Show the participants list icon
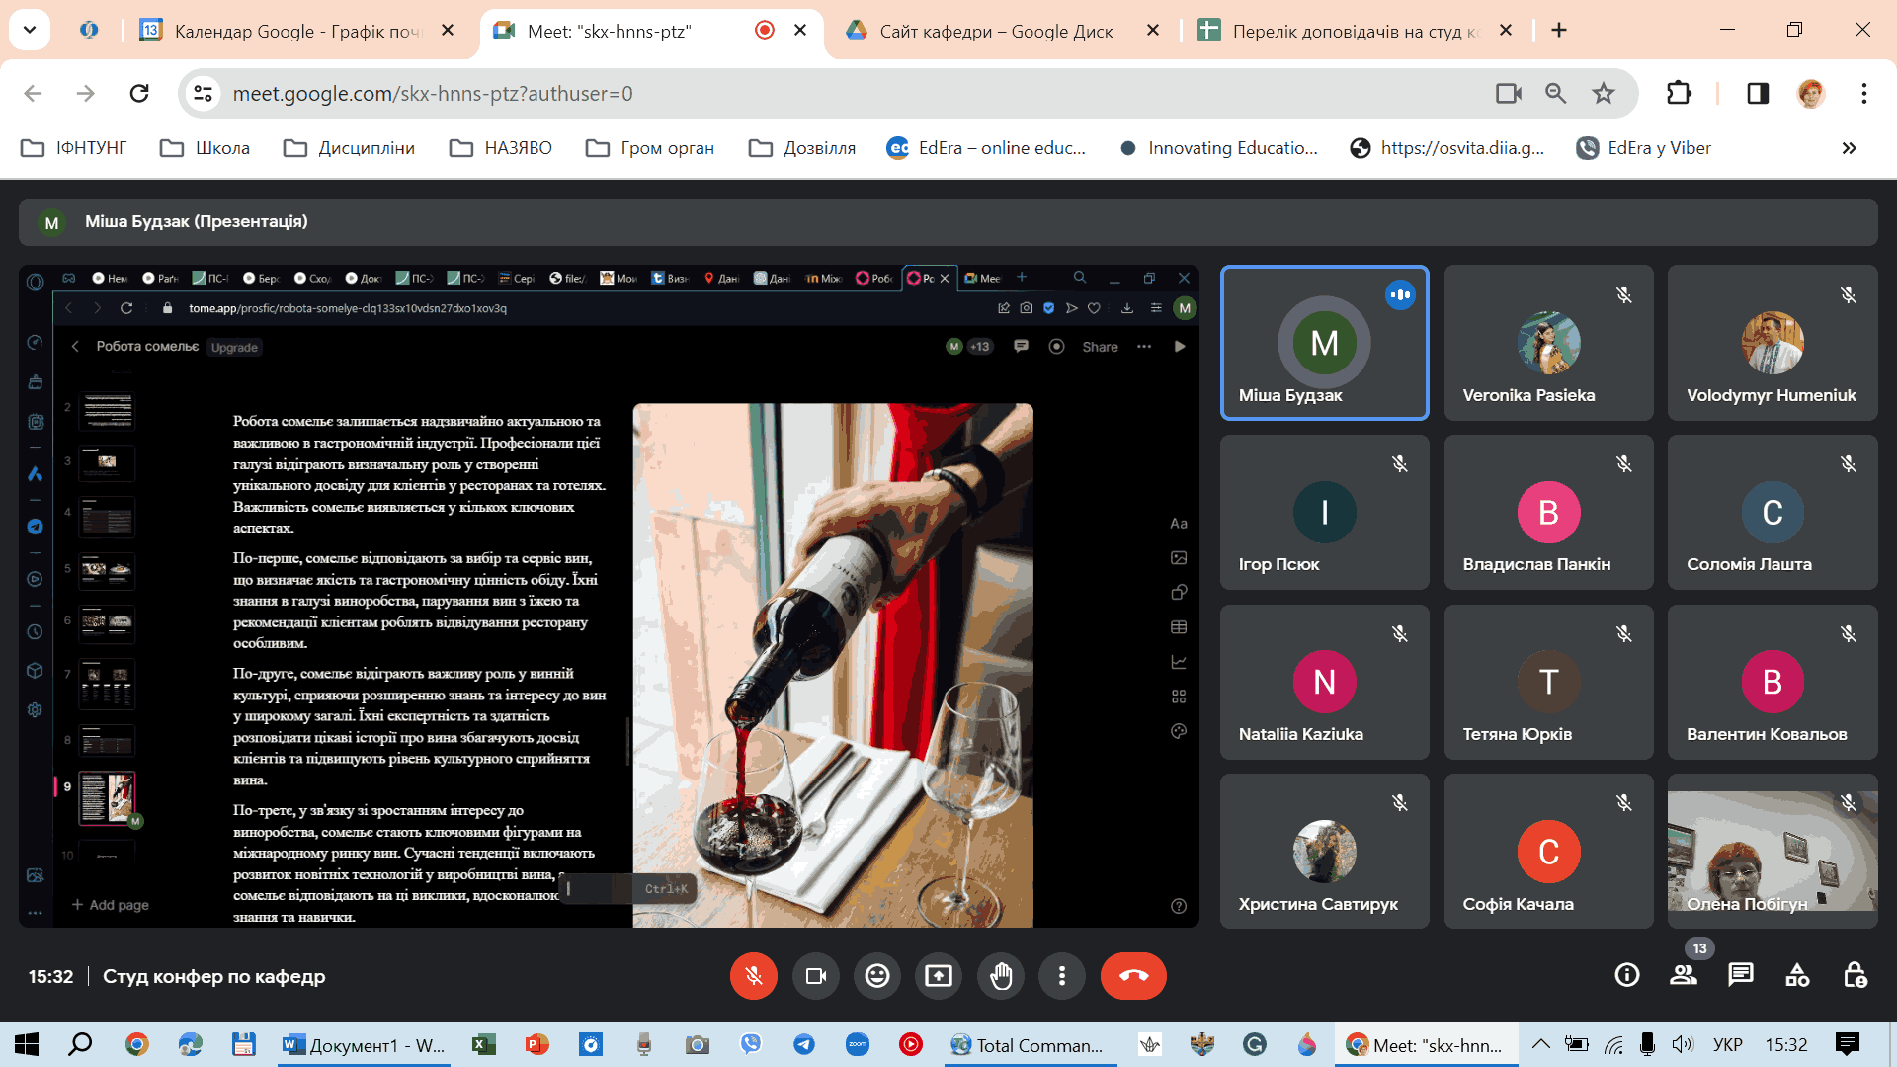 point(1683,976)
